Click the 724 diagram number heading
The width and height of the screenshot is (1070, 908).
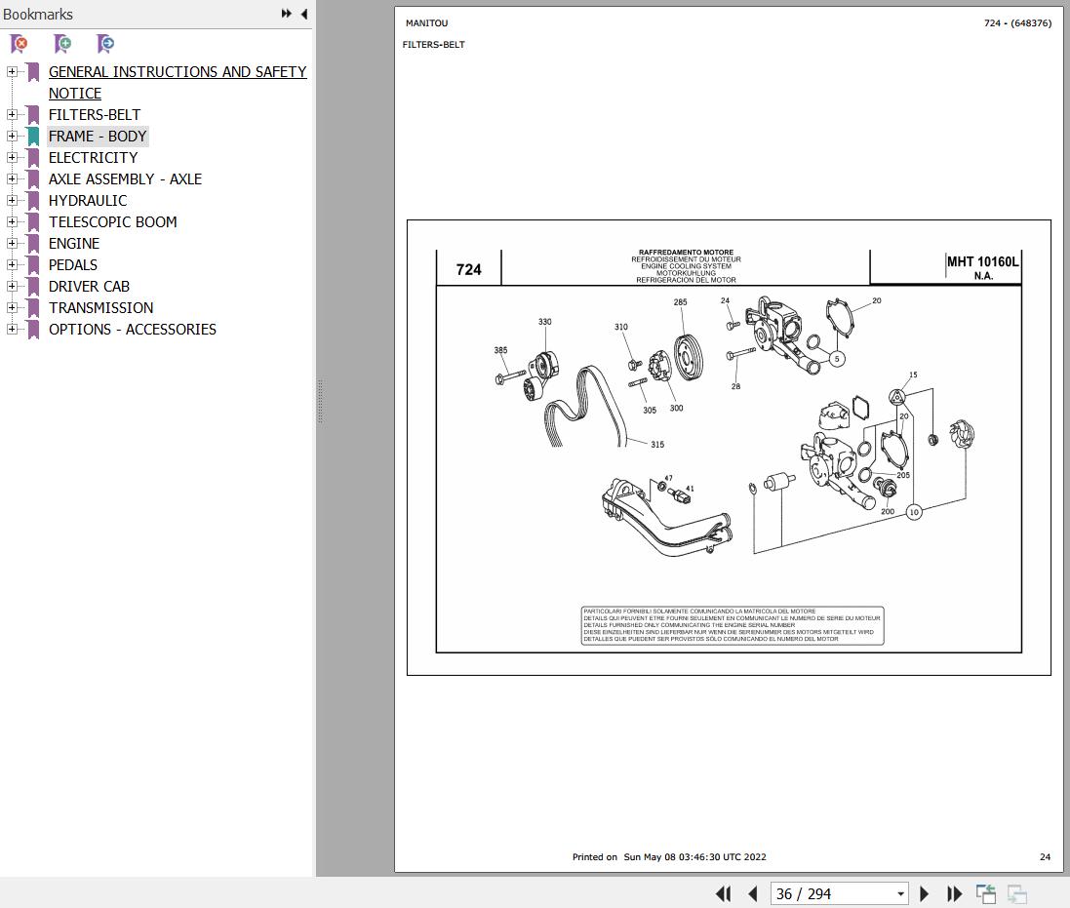tap(469, 269)
